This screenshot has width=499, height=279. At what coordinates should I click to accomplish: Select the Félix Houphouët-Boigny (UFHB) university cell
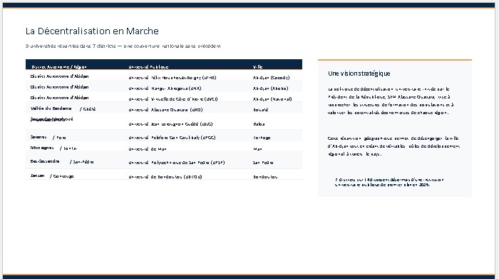(x=173, y=77)
